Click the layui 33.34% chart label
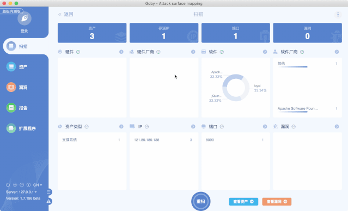Screen dimensions: 348x211 click(x=260, y=88)
